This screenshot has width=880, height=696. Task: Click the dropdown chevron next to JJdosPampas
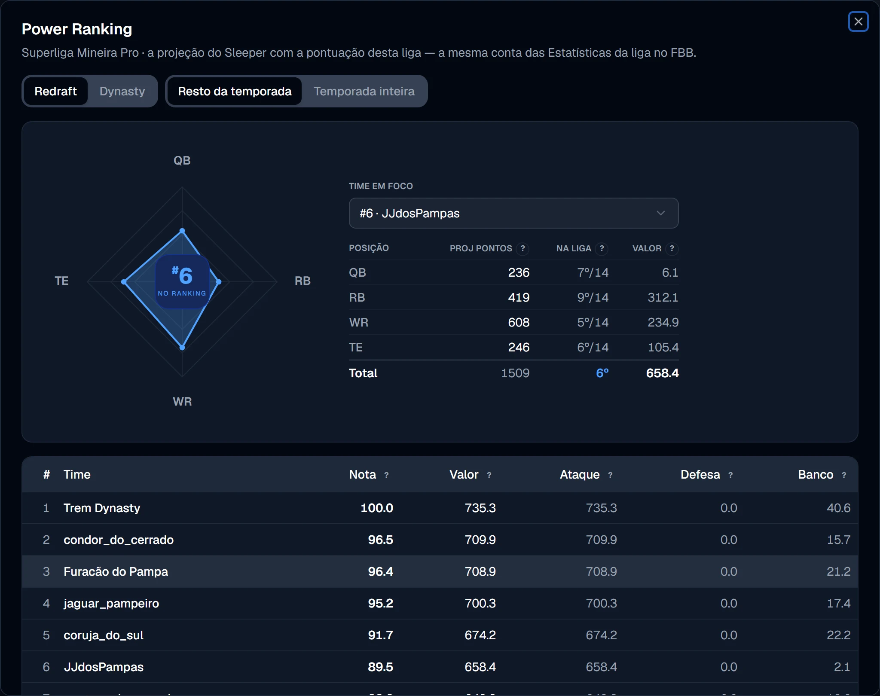pos(660,213)
